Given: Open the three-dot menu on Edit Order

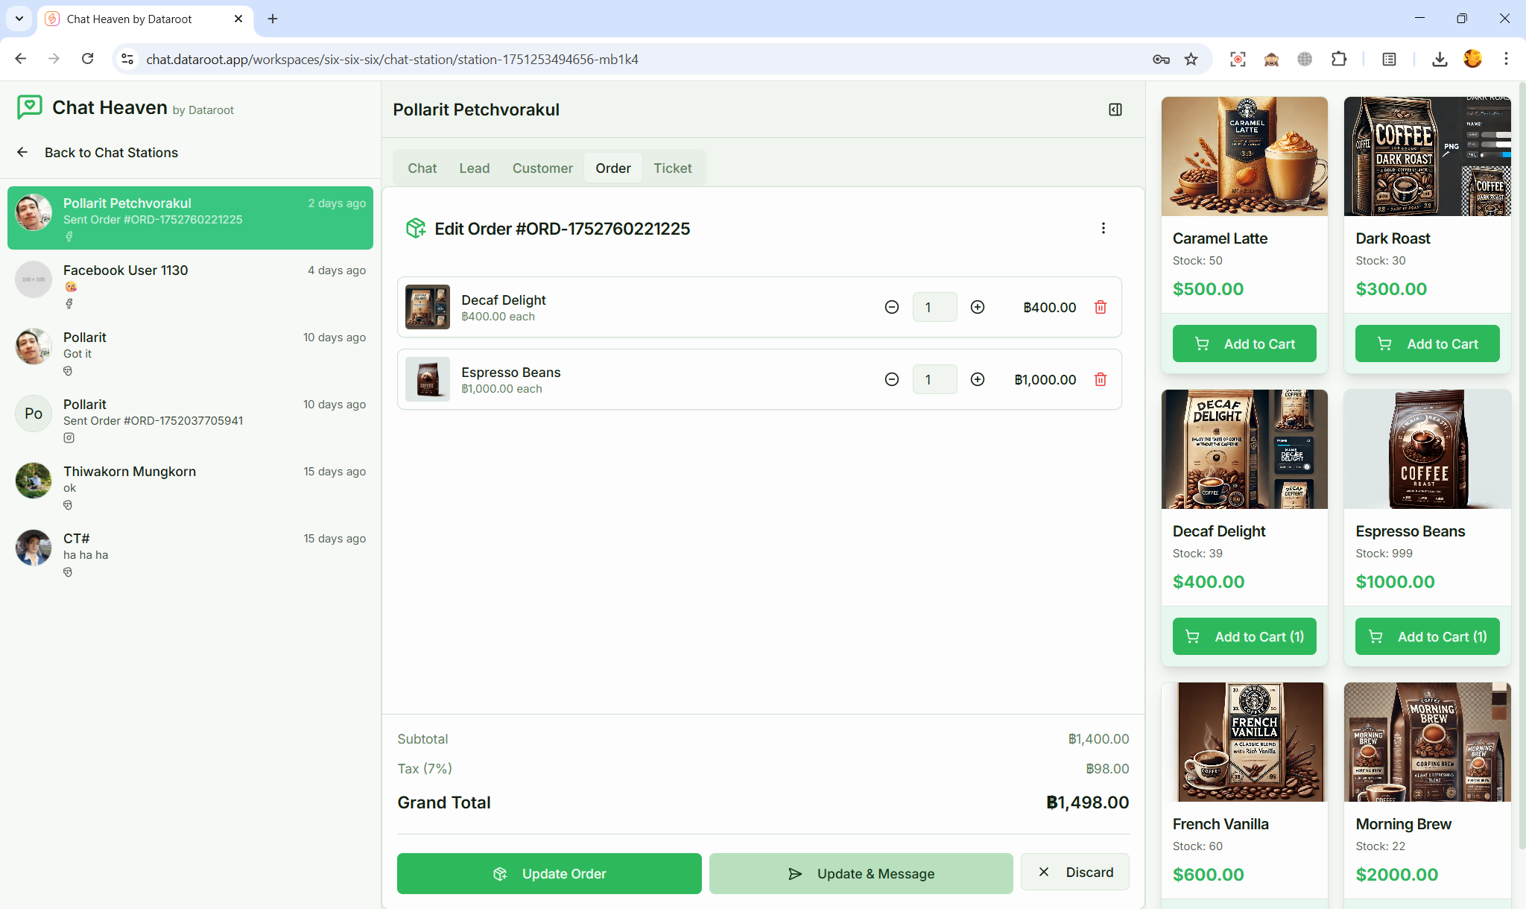Looking at the screenshot, I should [1104, 228].
